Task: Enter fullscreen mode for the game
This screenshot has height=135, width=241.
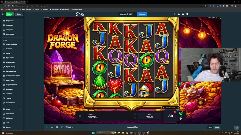Action: [x=47, y=127]
